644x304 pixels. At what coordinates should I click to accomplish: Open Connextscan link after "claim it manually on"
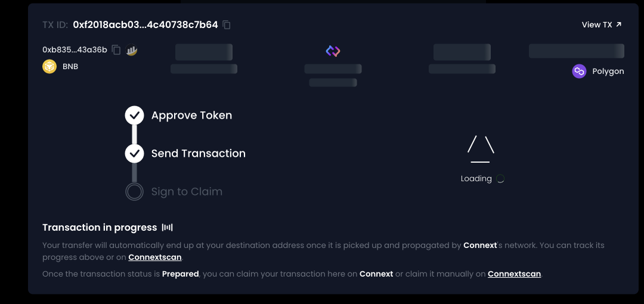514,274
